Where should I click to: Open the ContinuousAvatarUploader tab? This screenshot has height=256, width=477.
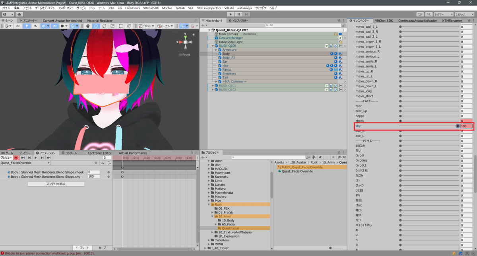pyautogui.click(x=417, y=20)
